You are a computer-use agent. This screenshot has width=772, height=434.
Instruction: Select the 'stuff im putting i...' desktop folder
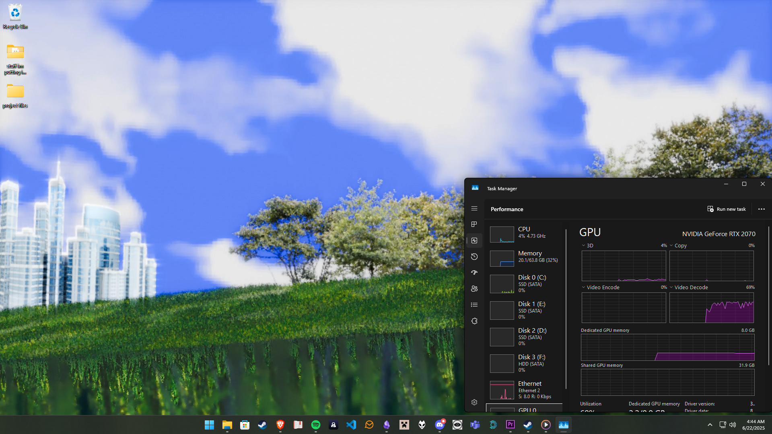[15, 60]
